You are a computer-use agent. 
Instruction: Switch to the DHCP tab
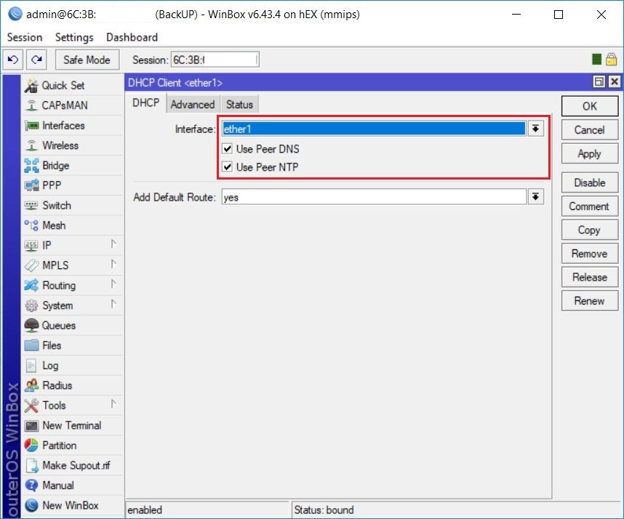click(146, 103)
